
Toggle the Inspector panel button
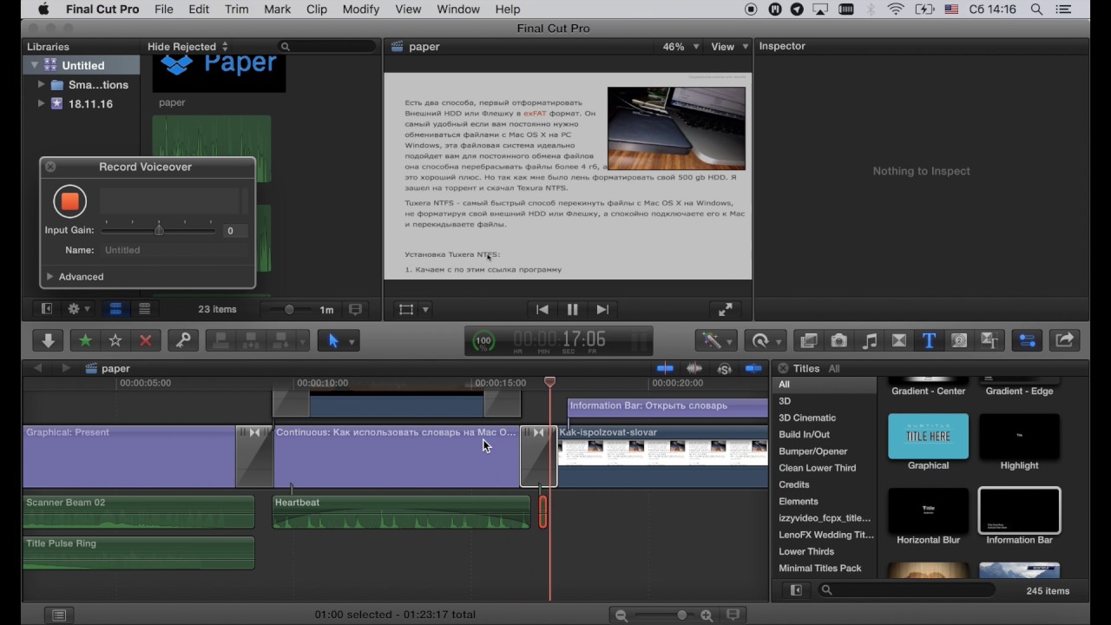click(x=1028, y=341)
